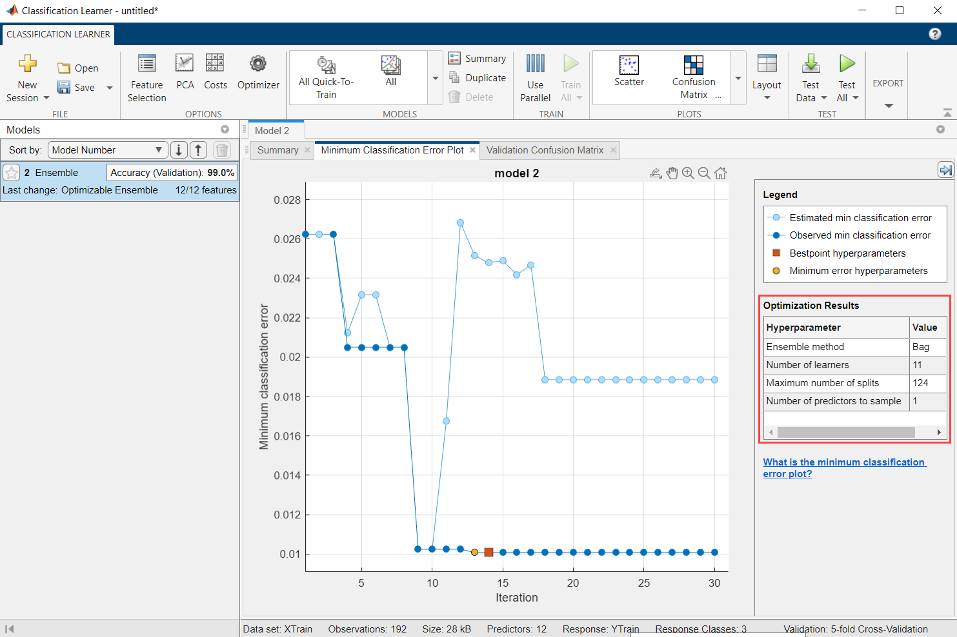Toggle Use Parallel training

[x=535, y=78]
